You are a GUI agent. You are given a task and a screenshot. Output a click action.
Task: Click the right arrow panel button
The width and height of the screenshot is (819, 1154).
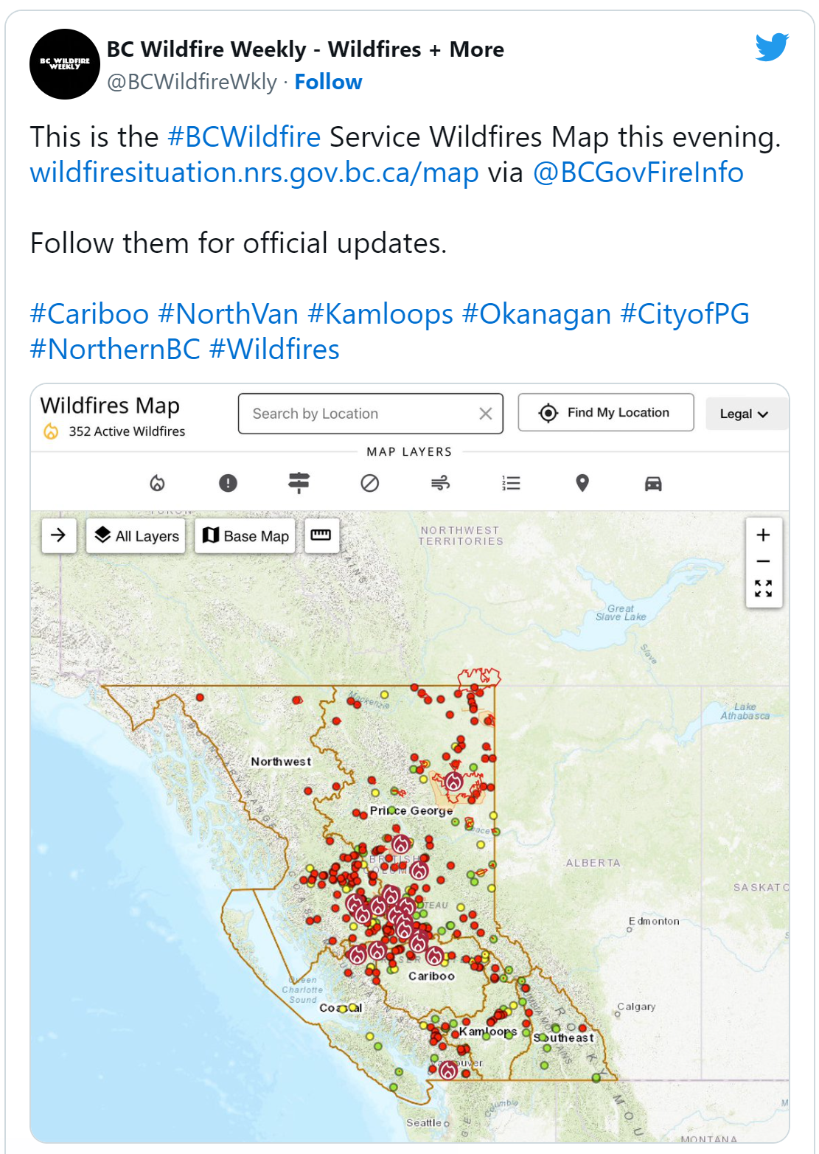click(58, 535)
